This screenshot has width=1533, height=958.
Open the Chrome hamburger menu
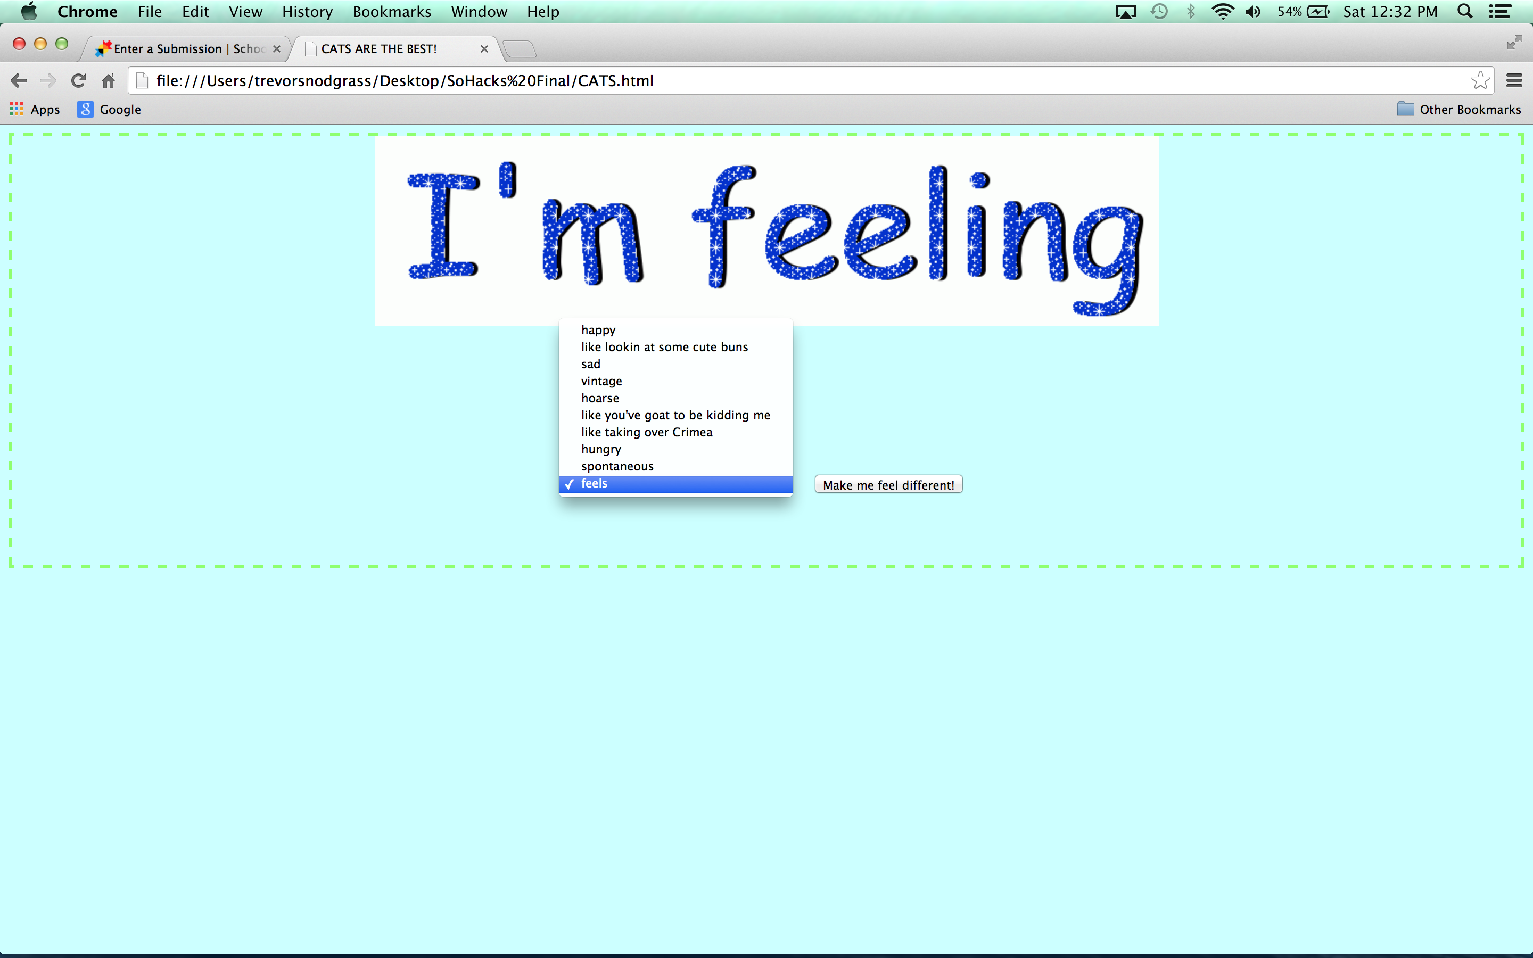(x=1514, y=80)
